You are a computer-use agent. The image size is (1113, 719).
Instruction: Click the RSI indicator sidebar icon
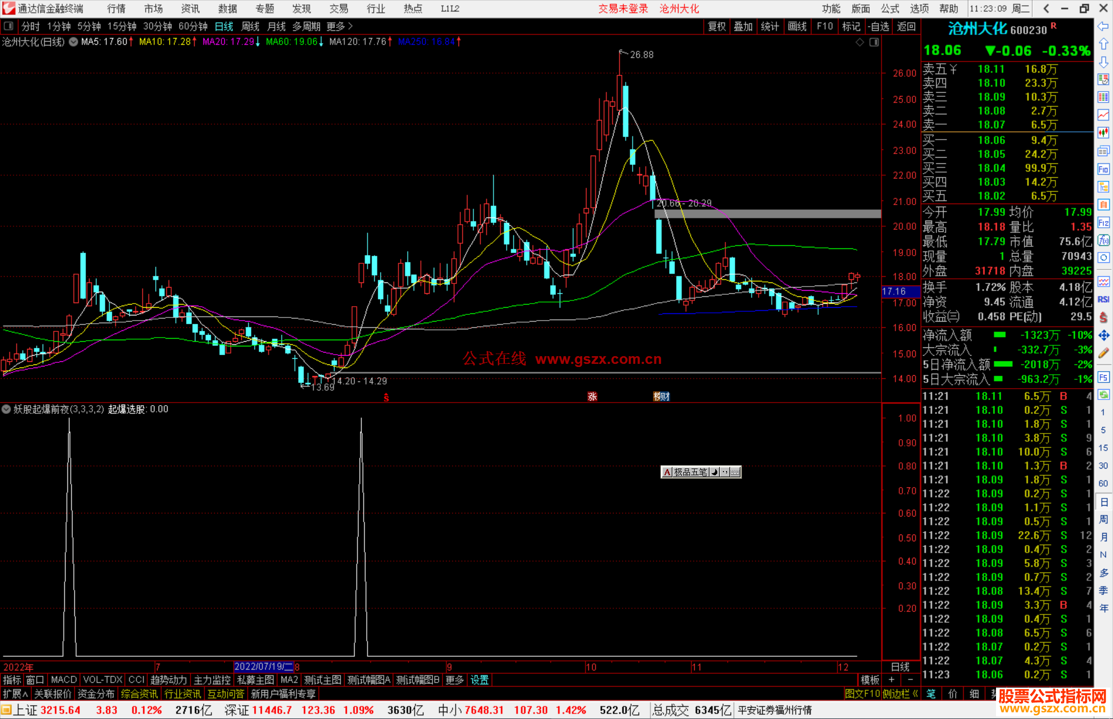pos(1103,299)
